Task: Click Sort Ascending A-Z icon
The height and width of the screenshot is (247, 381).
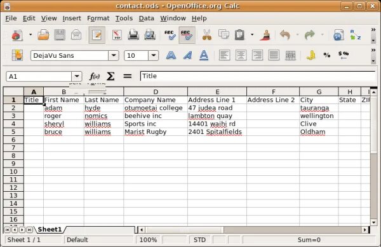Action: point(355,35)
